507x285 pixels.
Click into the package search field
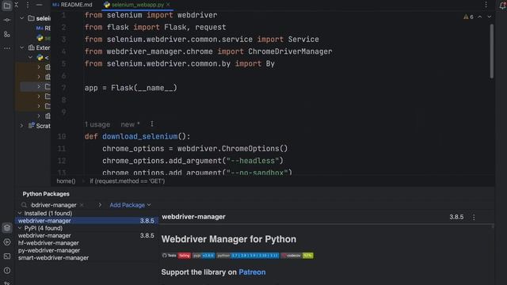[53, 205]
